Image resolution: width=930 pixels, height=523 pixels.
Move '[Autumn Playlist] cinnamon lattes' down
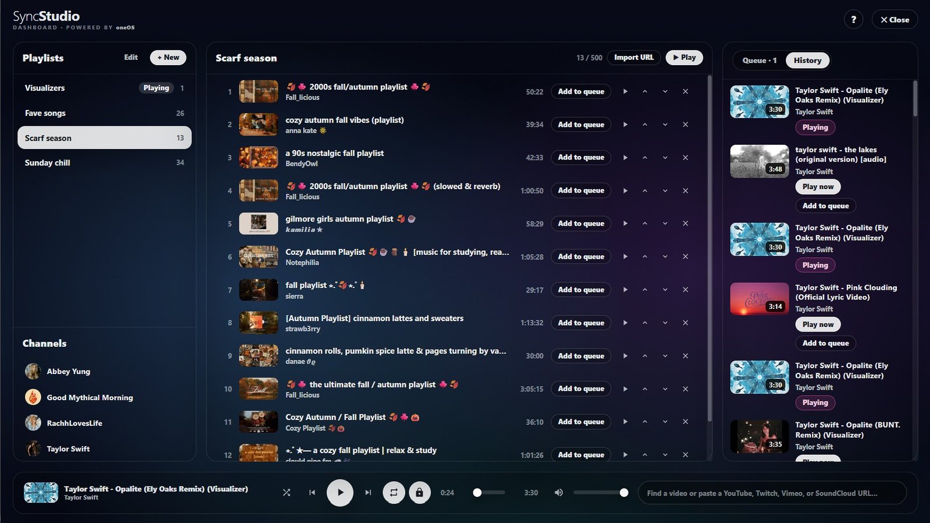pos(665,323)
